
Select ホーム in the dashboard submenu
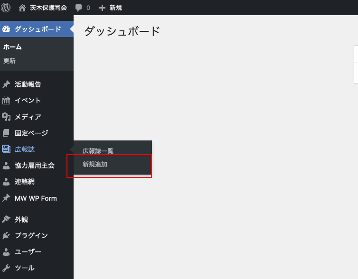tap(12, 47)
